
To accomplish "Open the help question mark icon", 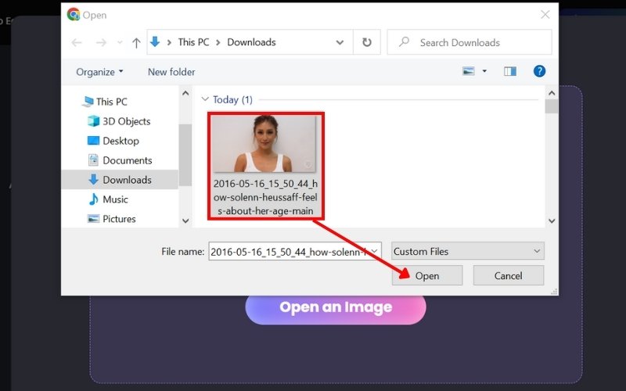I will point(539,71).
